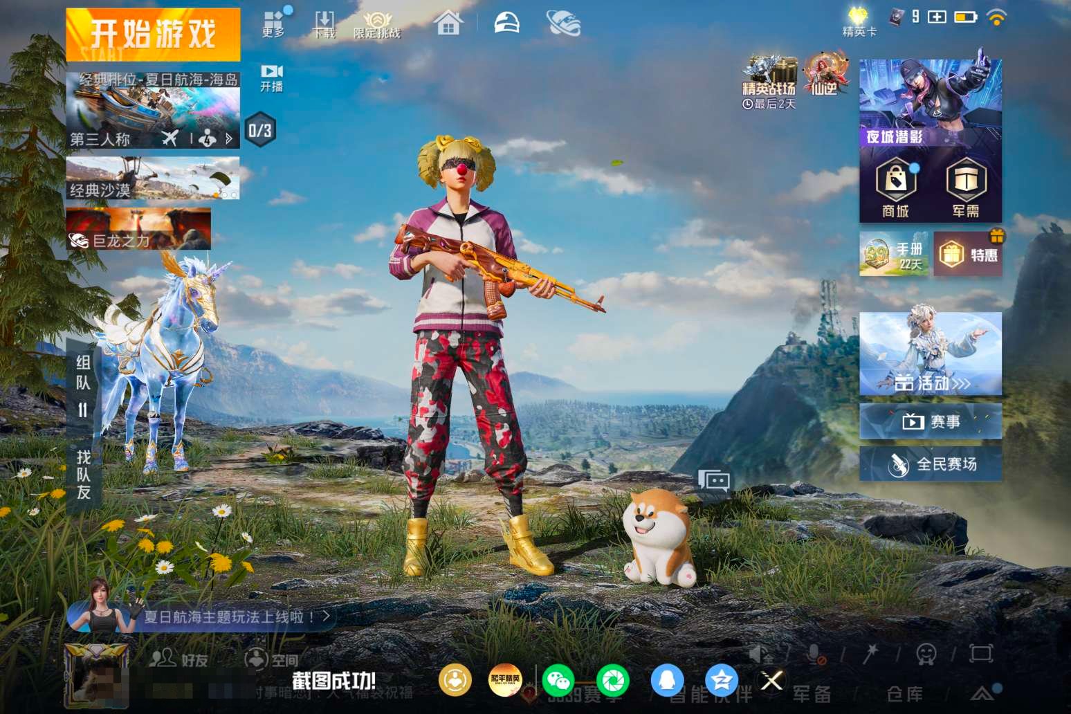This screenshot has width=1071, height=714.
Task: Open the 巨龙之力 mode banner
Action: point(138,229)
